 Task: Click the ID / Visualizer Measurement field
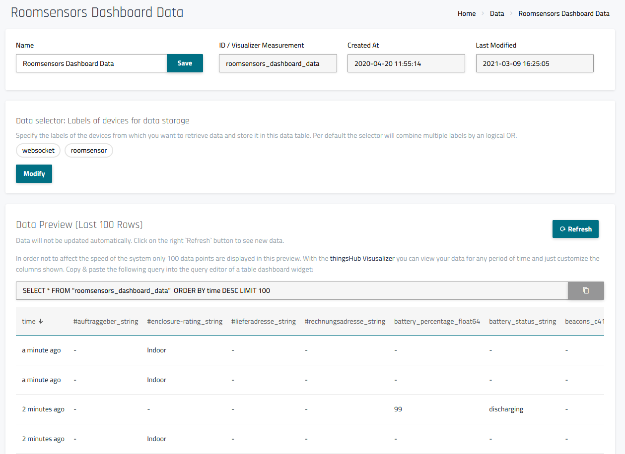(278, 63)
